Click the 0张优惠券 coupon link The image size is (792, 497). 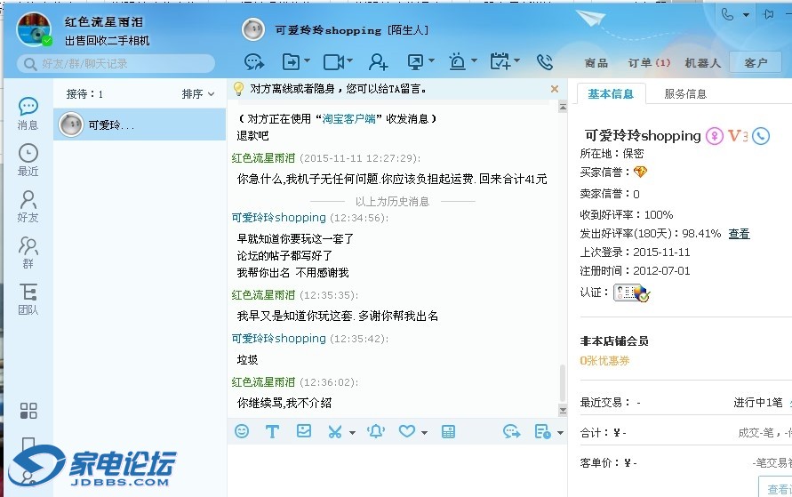coord(604,361)
